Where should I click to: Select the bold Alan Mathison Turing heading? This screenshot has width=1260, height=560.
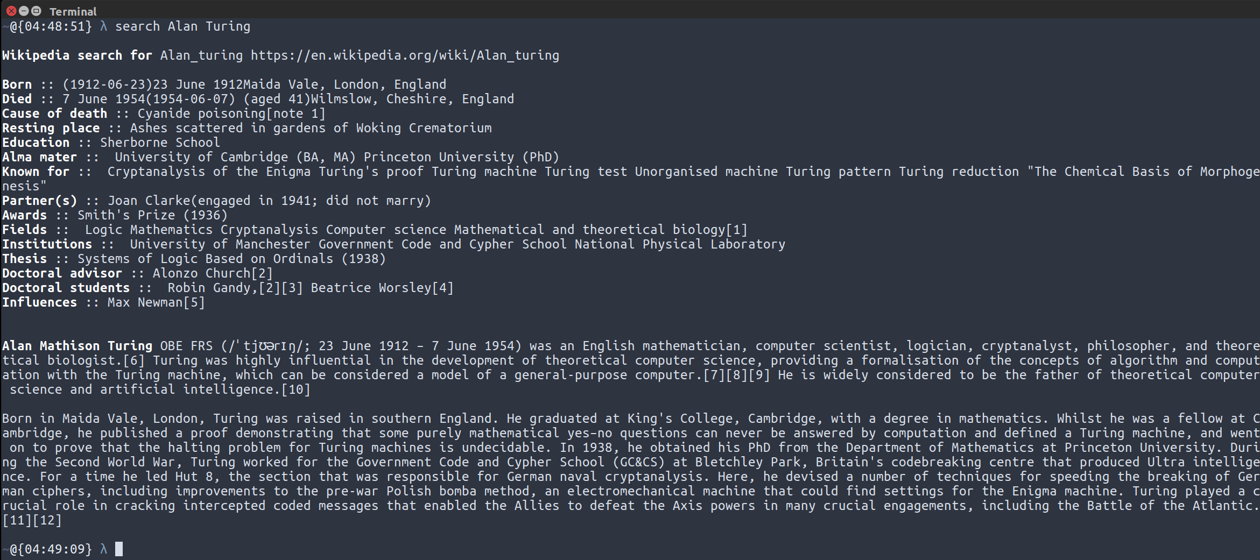[77, 345]
